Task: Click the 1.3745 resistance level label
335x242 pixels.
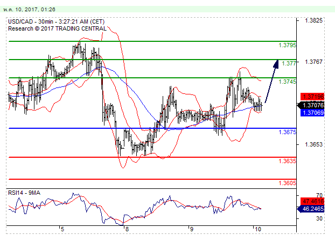Action: [288, 82]
